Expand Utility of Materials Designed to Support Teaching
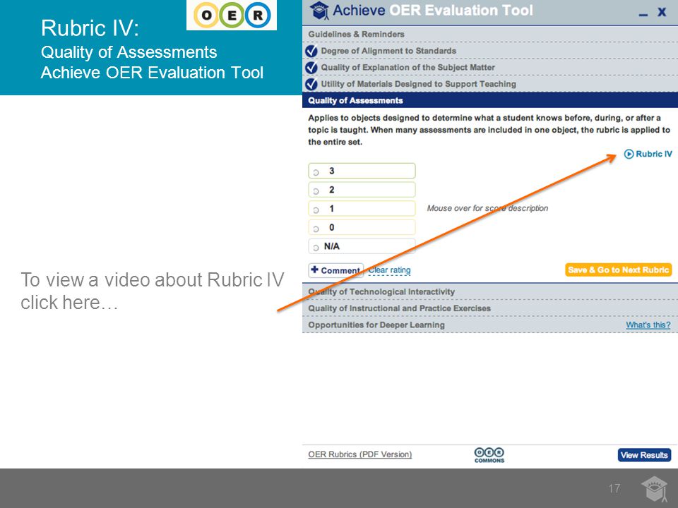This screenshot has width=678, height=508. click(x=490, y=84)
